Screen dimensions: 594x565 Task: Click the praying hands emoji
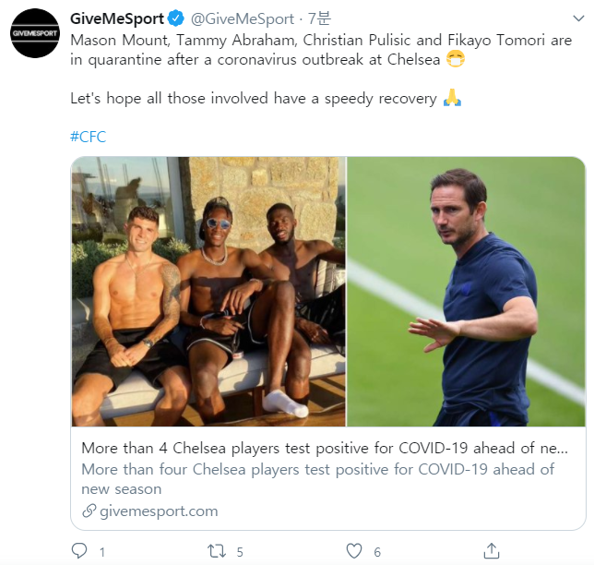click(x=452, y=98)
